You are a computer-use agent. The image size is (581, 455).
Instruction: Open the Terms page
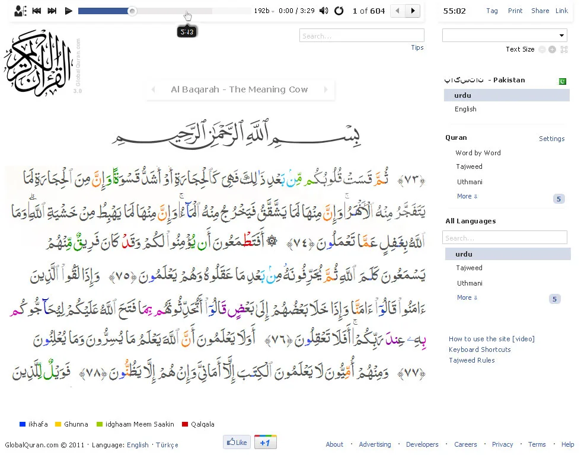(x=537, y=444)
